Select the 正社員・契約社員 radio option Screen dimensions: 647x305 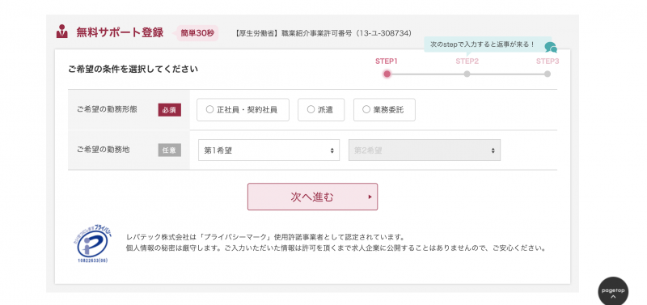coord(243,110)
